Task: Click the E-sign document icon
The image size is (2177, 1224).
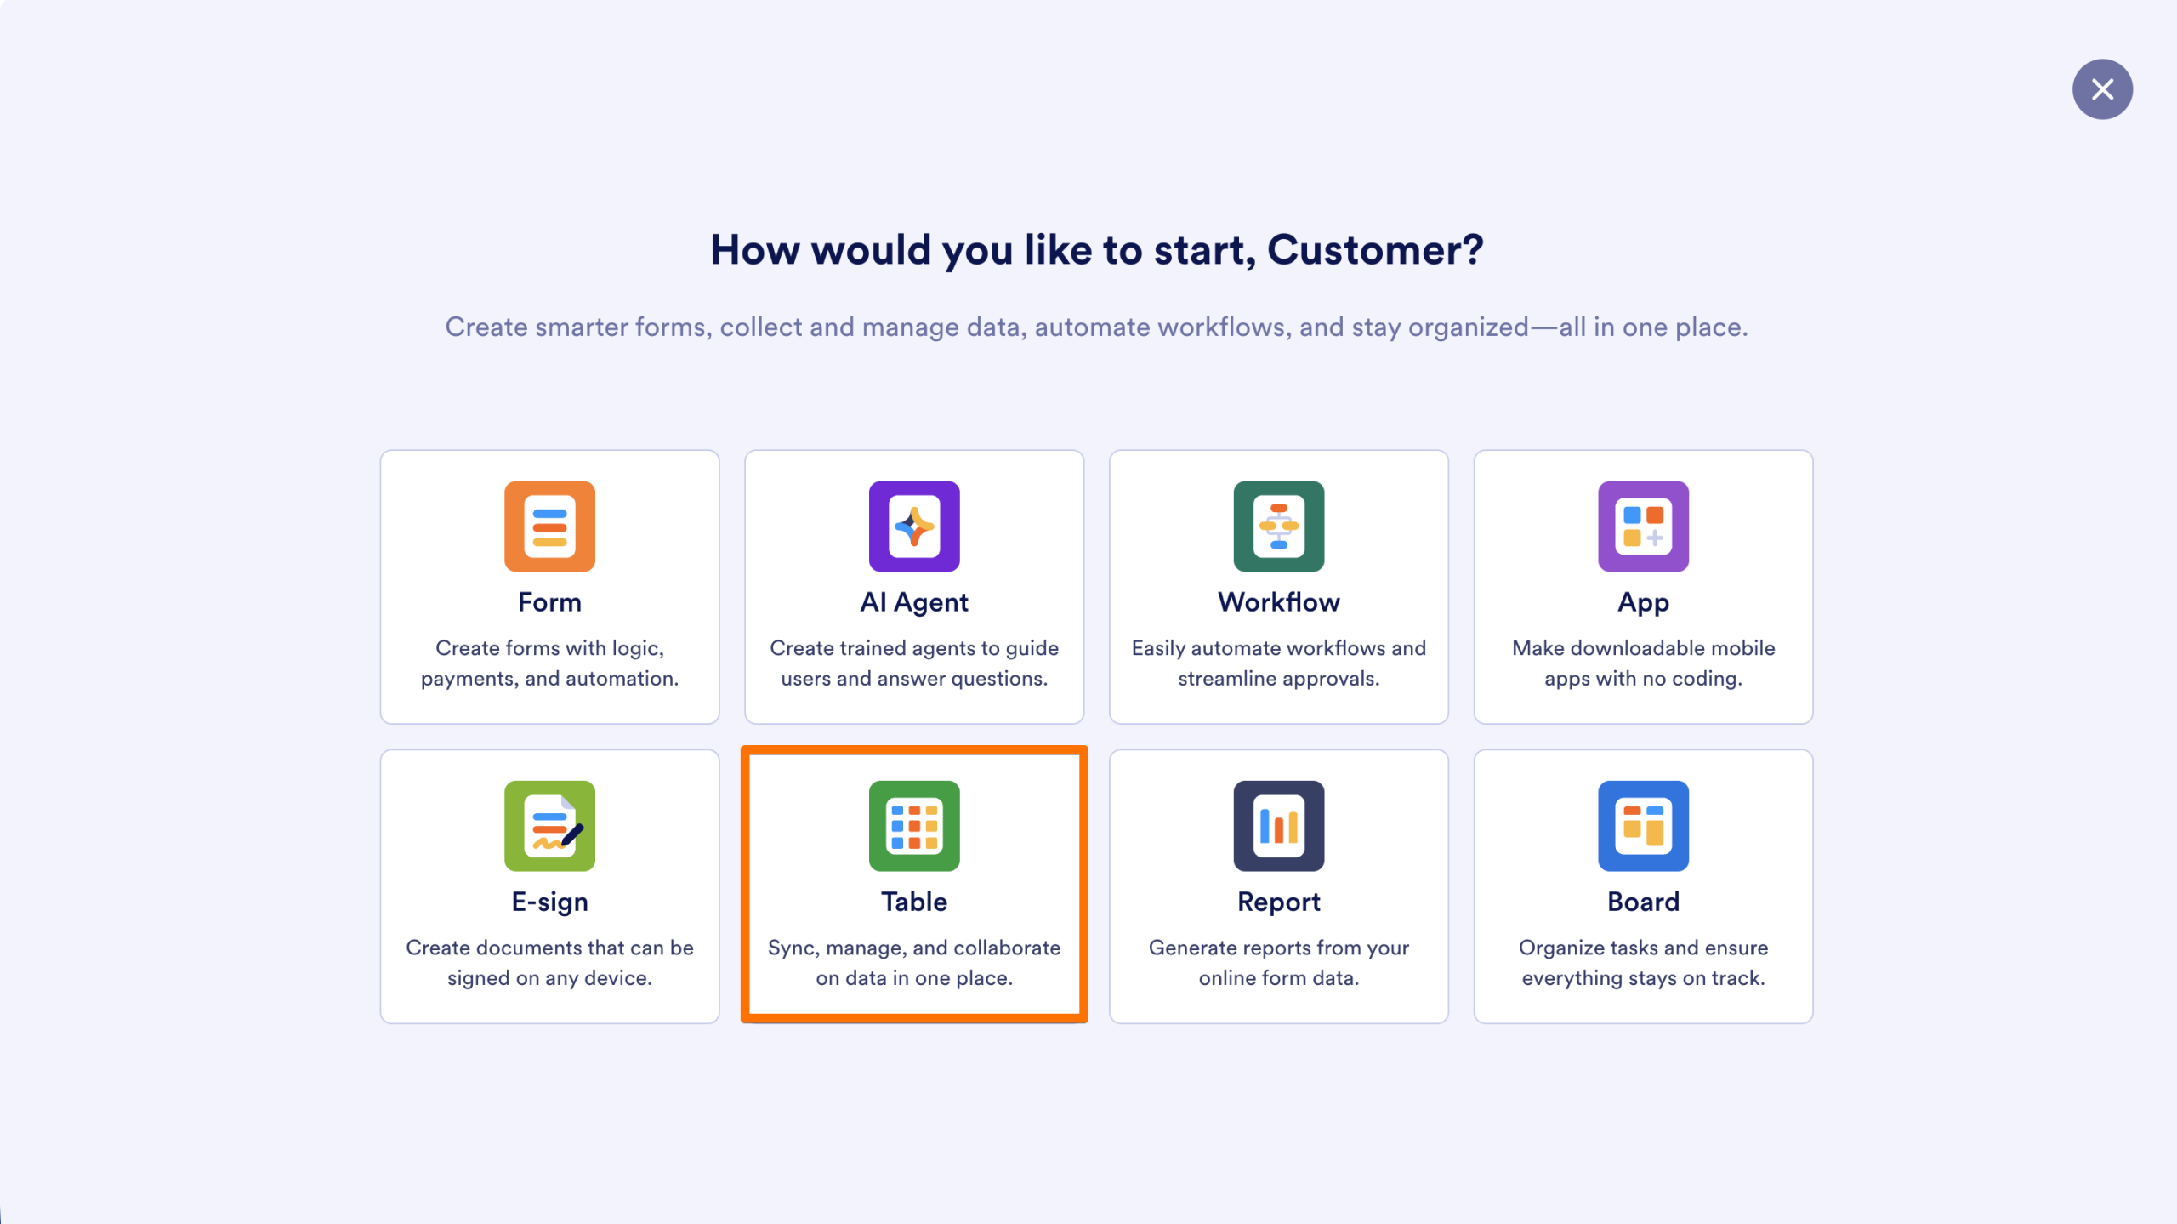Action: pyautogui.click(x=549, y=826)
